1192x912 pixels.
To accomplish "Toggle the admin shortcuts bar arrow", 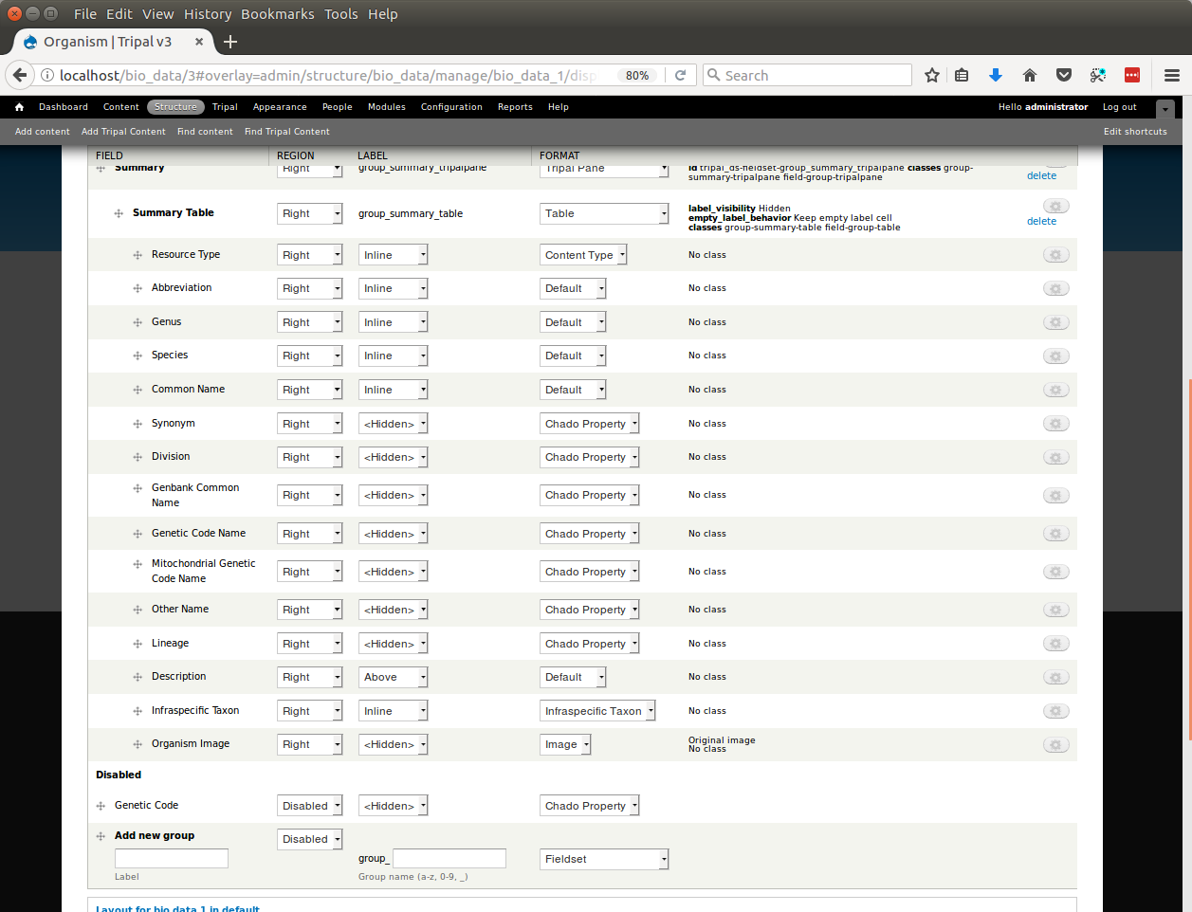I will pyautogui.click(x=1165, y=109).
